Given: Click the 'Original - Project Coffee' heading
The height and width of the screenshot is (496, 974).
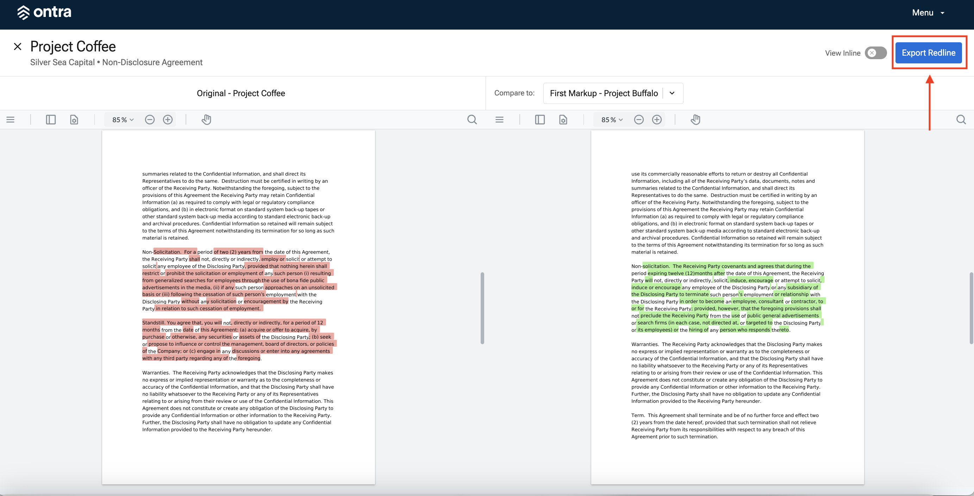Looking at the screenshot, I should (x=241, y=93).
